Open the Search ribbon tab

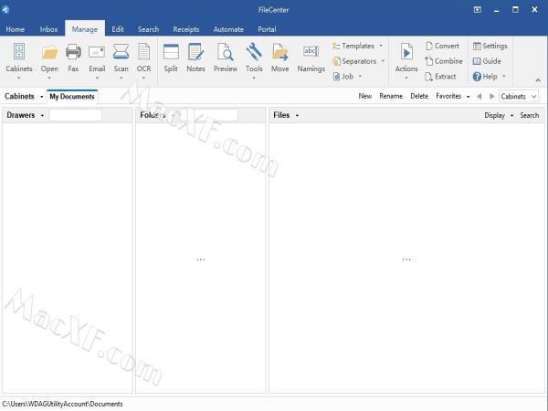pos(149,29)
